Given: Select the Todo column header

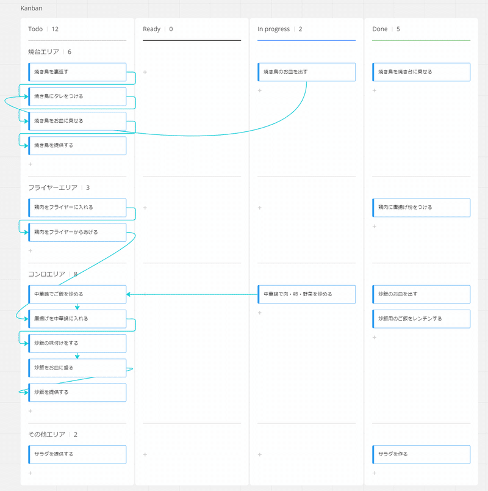Looking at the screenshot, I should click(x=35, y=29).
